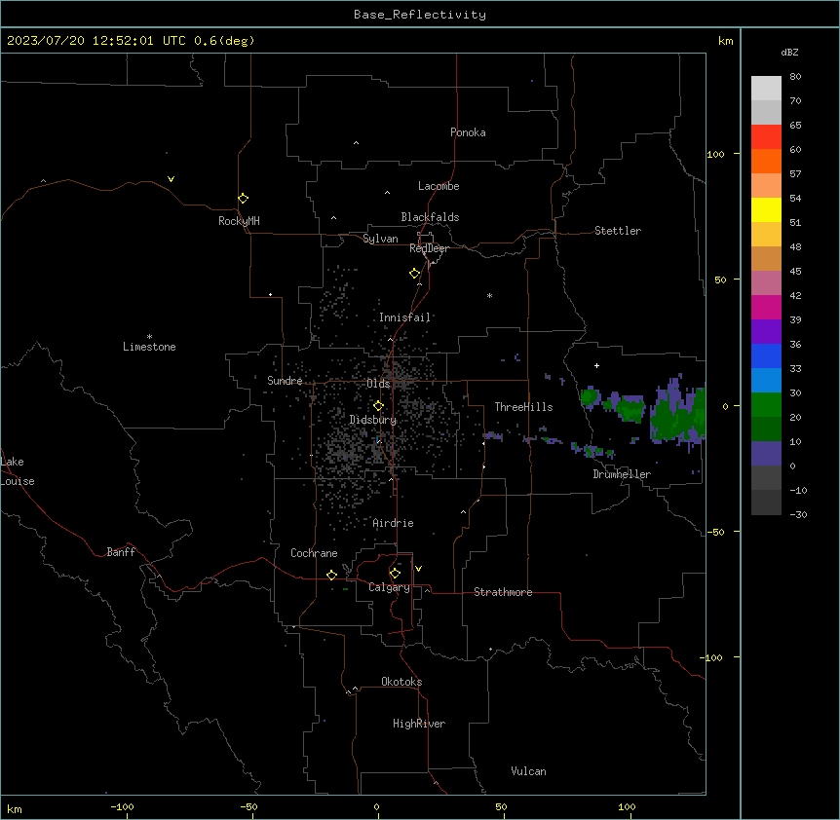Click the yellow diamond marker between Olds and Didsbury
Screen dimensions: 840x820
pyautogui.click(x=378, y=406)
